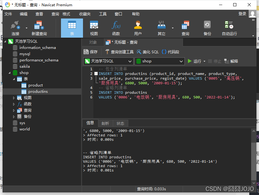Click the 新建查询 (New Query) toolbar icon

[x=39, y=28]
